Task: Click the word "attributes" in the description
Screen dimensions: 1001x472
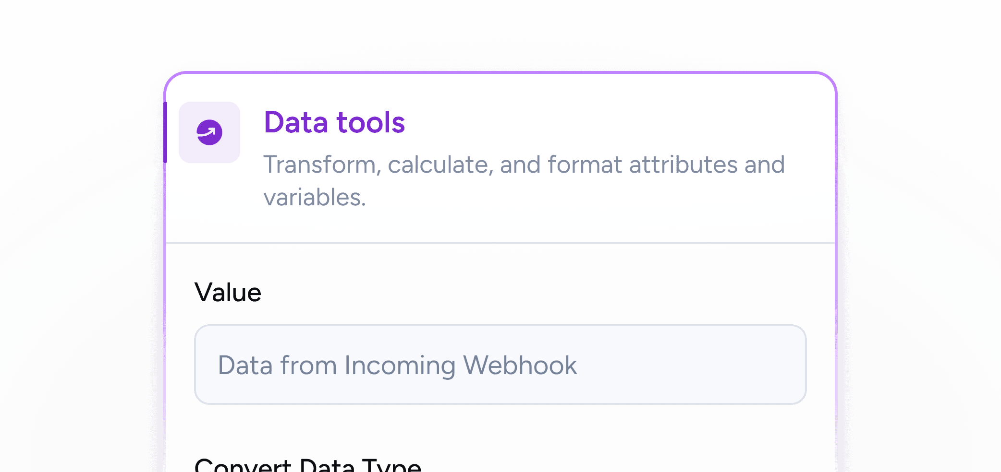Action: point(683,165)
